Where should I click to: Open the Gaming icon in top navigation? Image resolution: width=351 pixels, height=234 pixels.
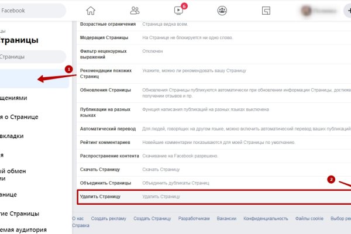click(266, 10)
